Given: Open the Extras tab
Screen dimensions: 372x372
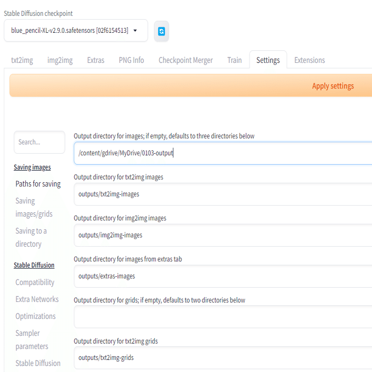Looking at the screenshot, I should (x=96, y=60).
